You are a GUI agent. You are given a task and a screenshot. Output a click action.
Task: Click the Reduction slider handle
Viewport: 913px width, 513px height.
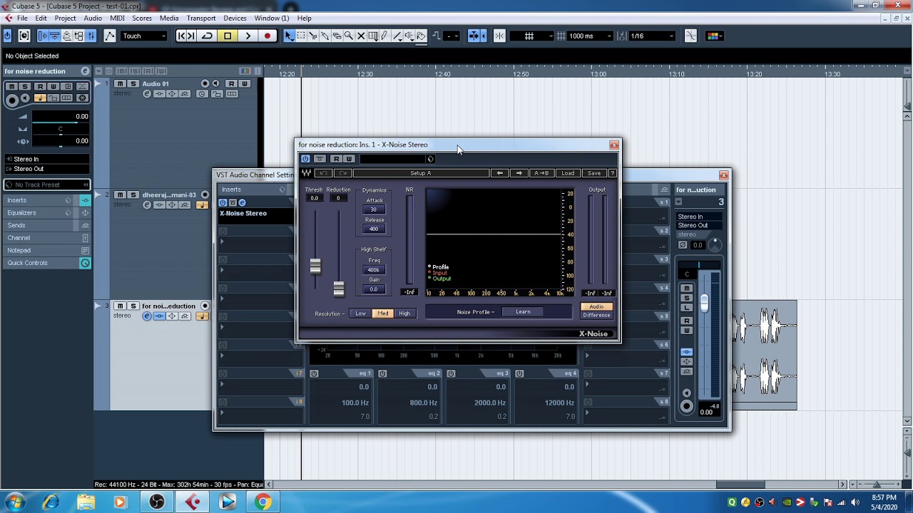[x=339, y=289]
